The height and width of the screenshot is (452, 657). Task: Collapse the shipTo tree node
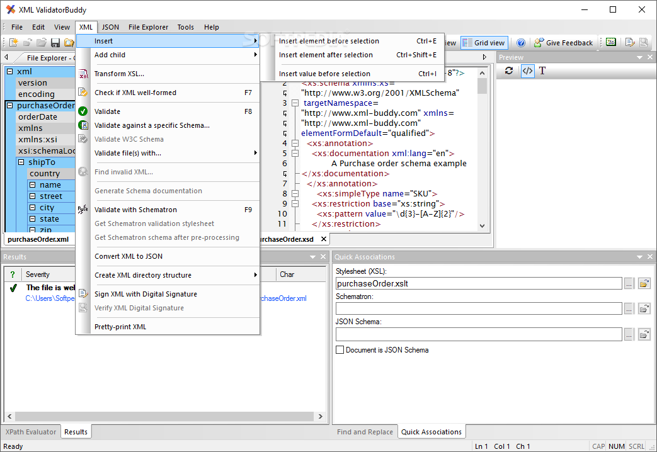coord(21,162)
